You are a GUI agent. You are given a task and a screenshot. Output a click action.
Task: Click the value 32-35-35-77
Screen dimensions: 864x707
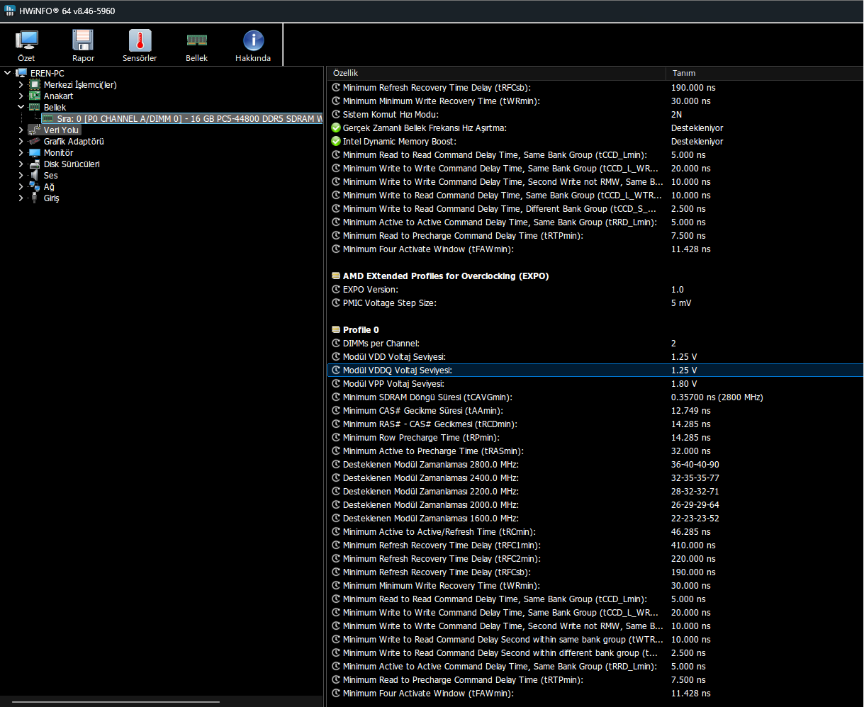point(695,478)
